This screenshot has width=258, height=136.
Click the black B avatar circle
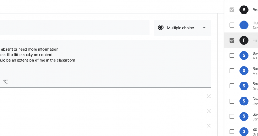pyautogui.click(x=244, y=10)
